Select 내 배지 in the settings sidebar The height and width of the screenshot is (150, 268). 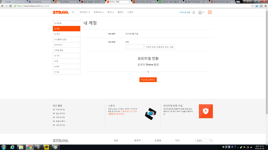pos(67,66)
